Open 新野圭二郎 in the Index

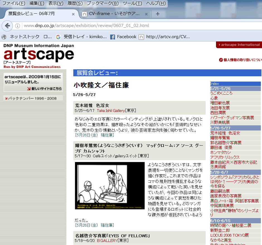[220, 231]
